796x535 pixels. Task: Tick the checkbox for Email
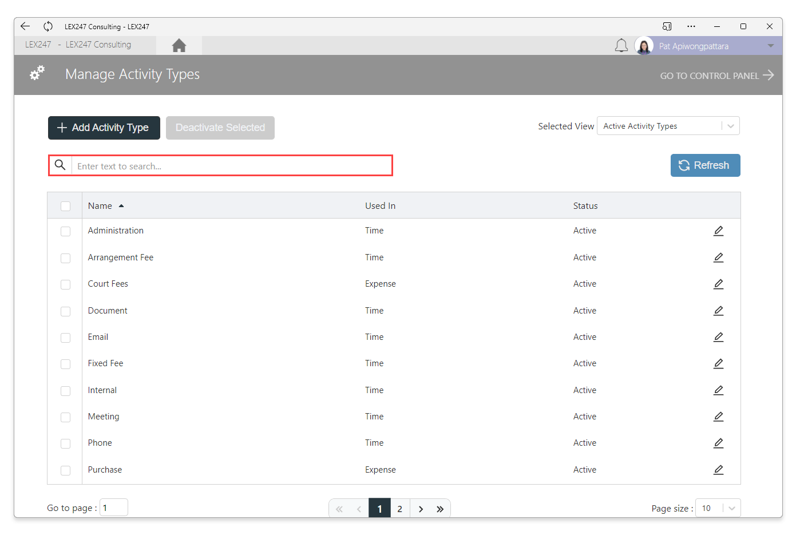[66, 338]
